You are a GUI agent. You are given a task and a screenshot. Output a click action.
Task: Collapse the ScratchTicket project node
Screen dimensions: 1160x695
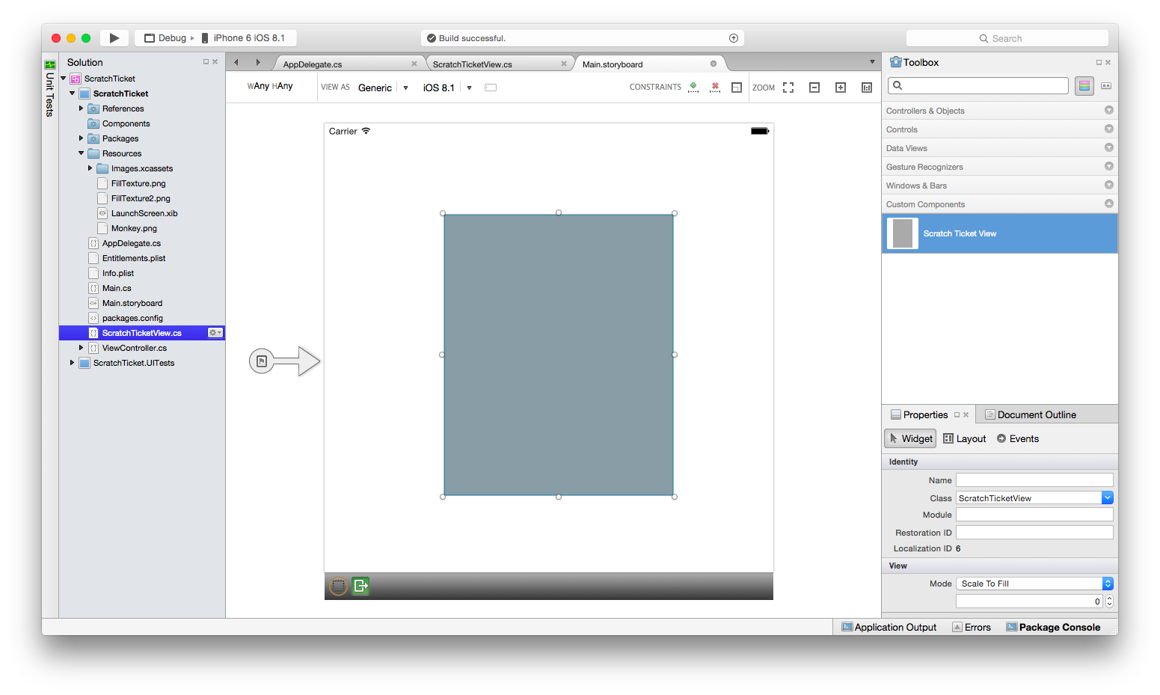73,94
